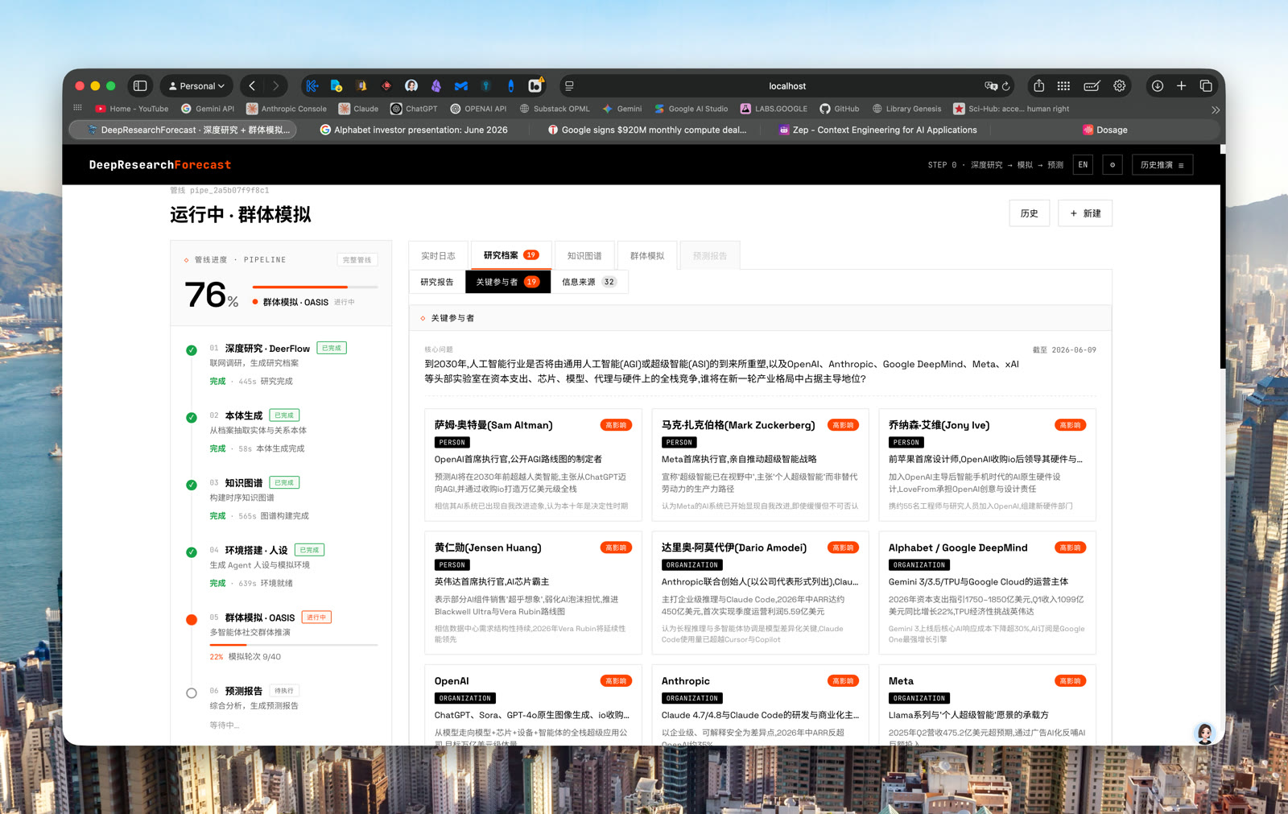Switch to the Dosage browser tab
This screenshot has width=1288, height=814.
1105,130
